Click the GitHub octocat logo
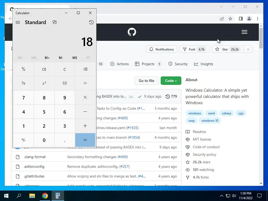Viewport: 268px width, 201px height. (132, 32)
